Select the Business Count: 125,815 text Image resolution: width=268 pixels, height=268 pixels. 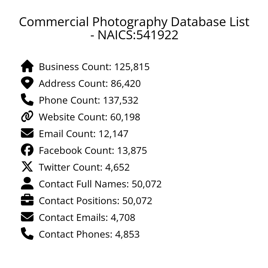tap(94, 67)
